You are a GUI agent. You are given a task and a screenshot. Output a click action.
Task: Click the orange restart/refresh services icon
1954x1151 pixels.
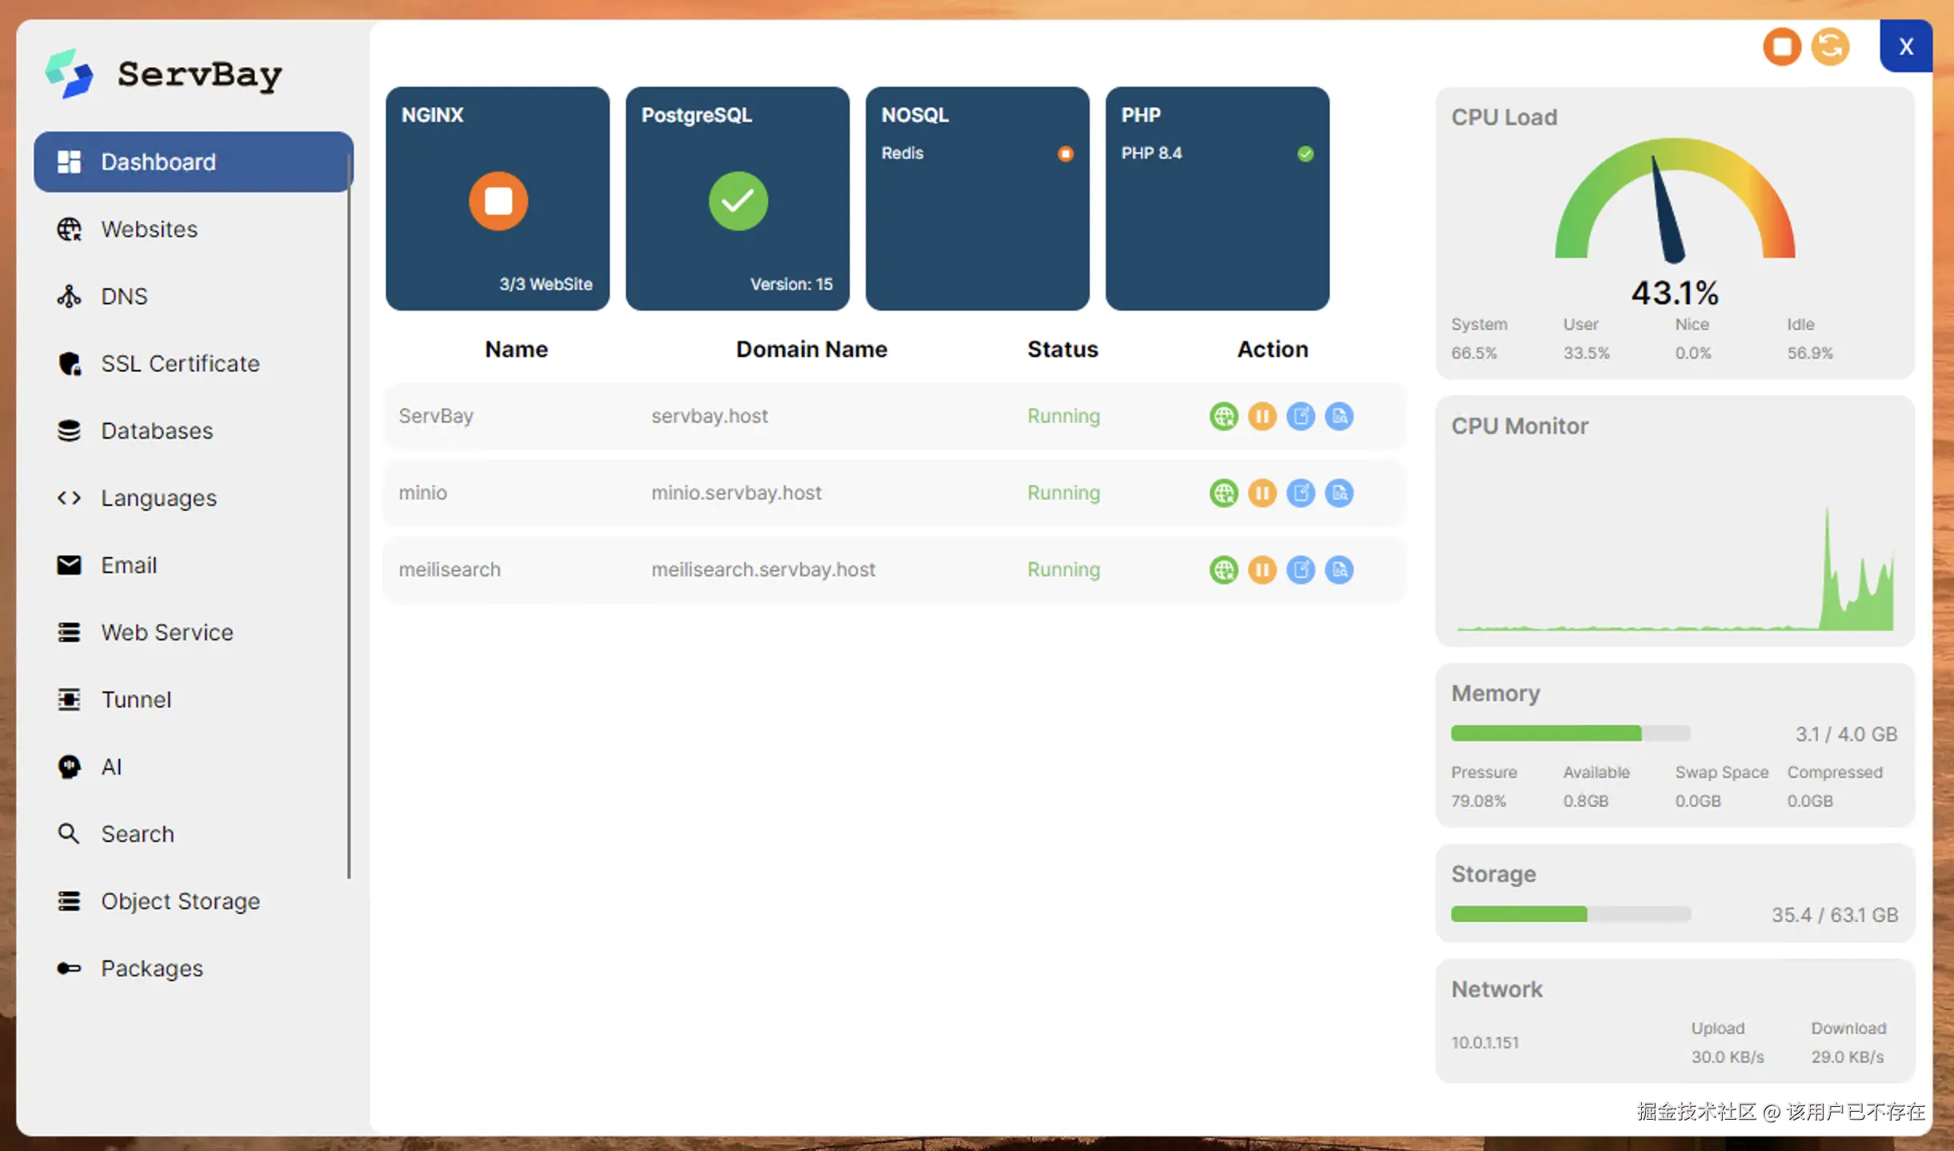click(1830, 46)
